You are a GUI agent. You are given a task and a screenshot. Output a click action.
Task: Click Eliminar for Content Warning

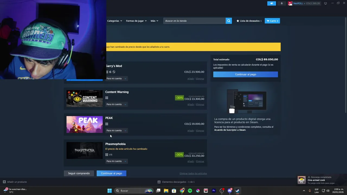coord(200,105)
